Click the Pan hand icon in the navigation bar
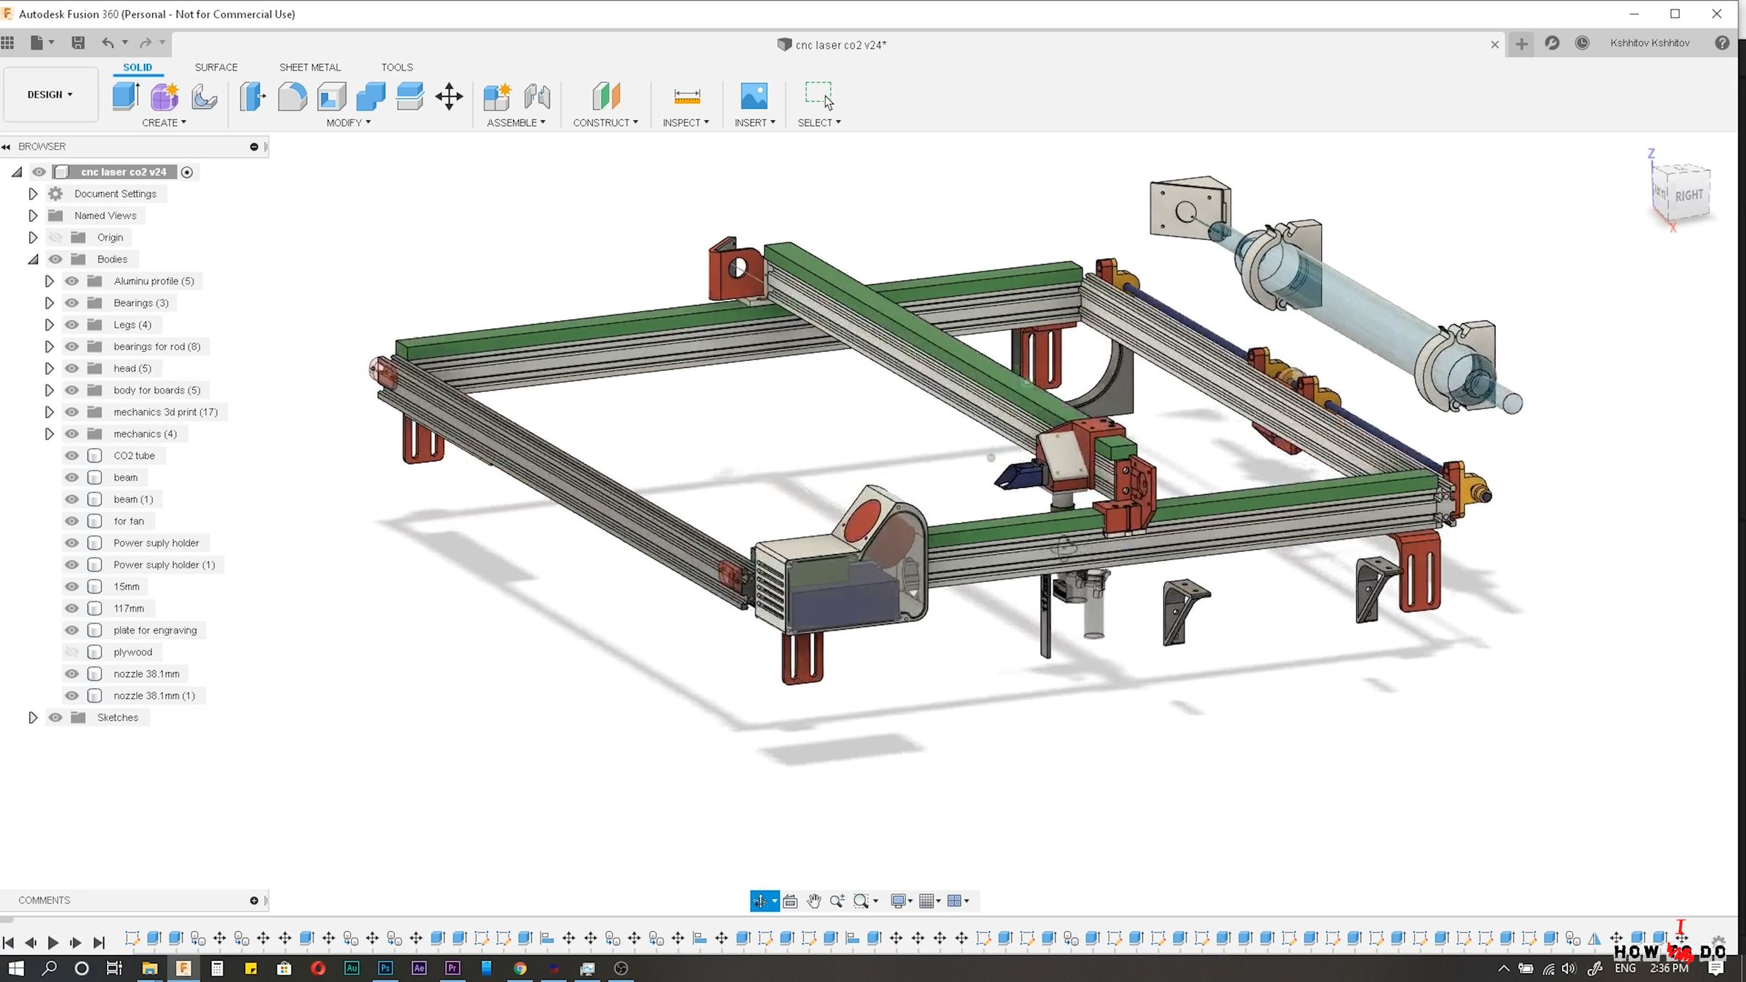The height and width of the screenshot is (982, 1746). (813, 901)
